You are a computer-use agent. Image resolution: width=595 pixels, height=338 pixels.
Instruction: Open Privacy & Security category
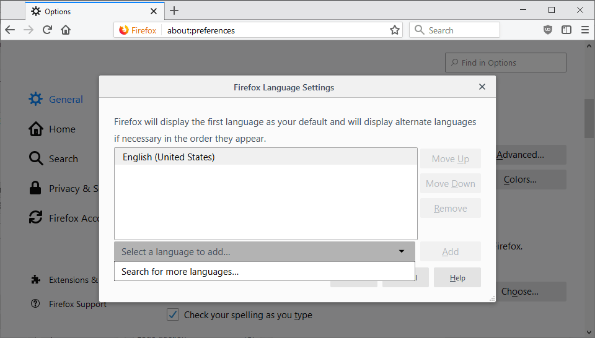coord(64,188)
